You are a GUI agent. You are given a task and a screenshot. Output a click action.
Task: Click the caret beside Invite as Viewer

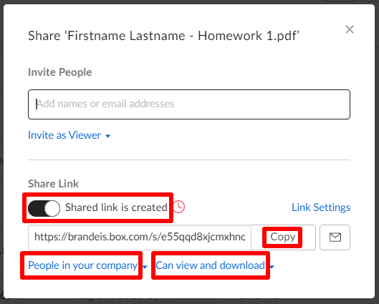pos(107,136)
